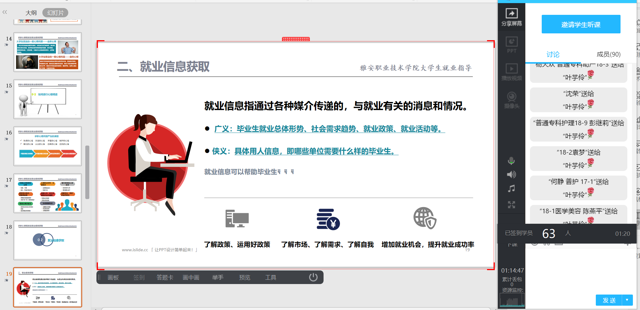Open the dropdown arrow beside 发送
Image resolution: width=640 pixels, height=310 pixels.
click(x=627, y=300)
